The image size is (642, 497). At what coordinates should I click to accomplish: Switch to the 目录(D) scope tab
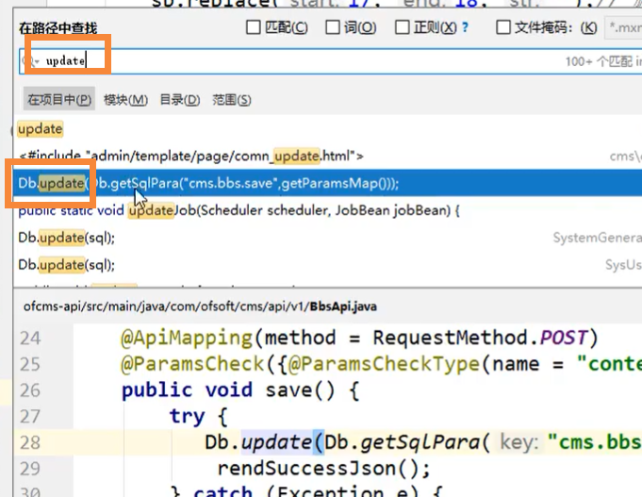coord(180,100)
